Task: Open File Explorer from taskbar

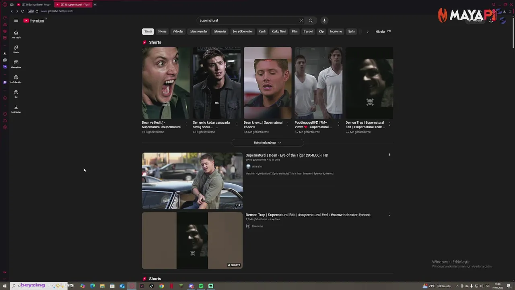Action: point(102,286)
